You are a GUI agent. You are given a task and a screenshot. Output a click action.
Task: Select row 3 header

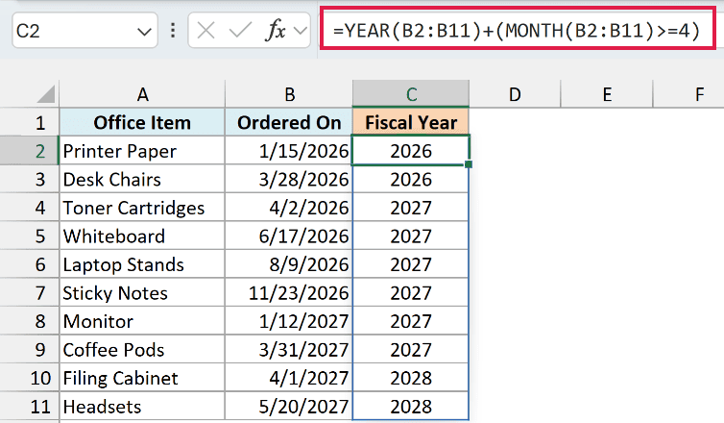click(30, 180)
